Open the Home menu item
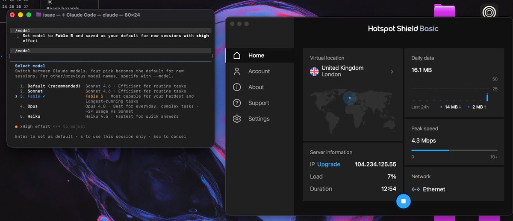 click(x=260, y=55)
